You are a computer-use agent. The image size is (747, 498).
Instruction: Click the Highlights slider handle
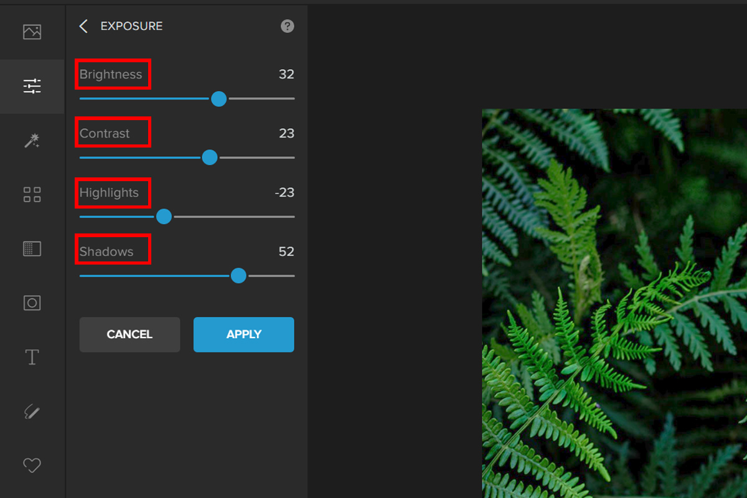(x=164, y=217)
